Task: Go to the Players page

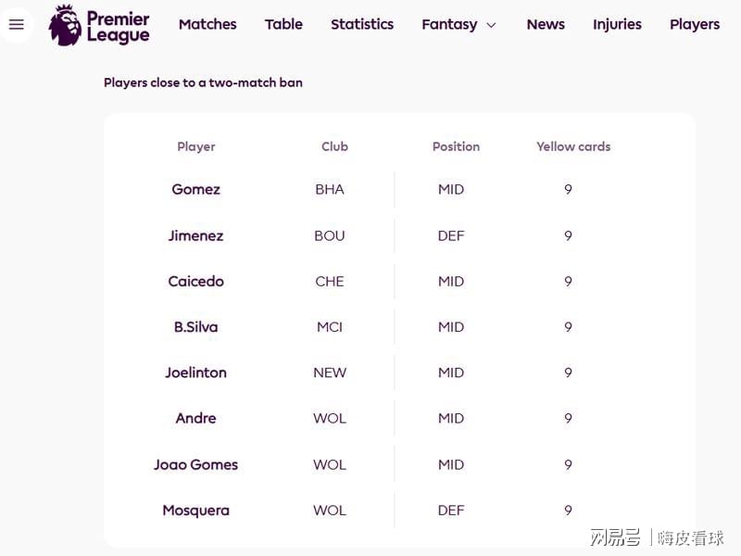Action: point(695,24)
